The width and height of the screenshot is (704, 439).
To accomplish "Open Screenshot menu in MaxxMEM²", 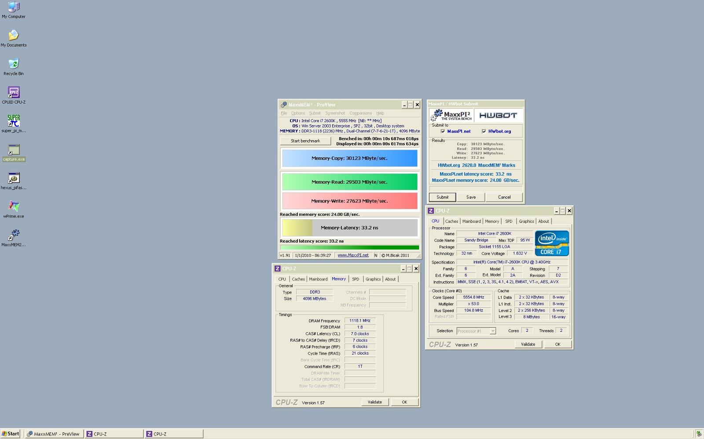I will point(335,113).
